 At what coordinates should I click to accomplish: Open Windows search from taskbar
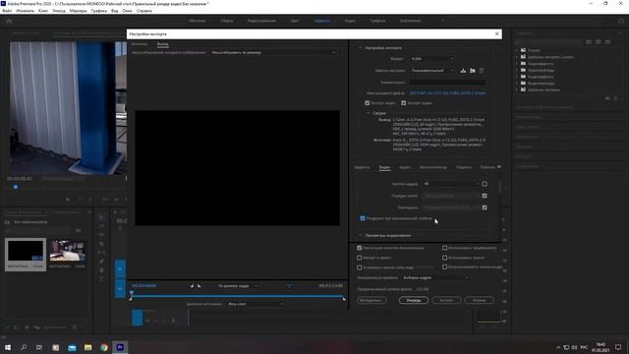click(24, 347)
